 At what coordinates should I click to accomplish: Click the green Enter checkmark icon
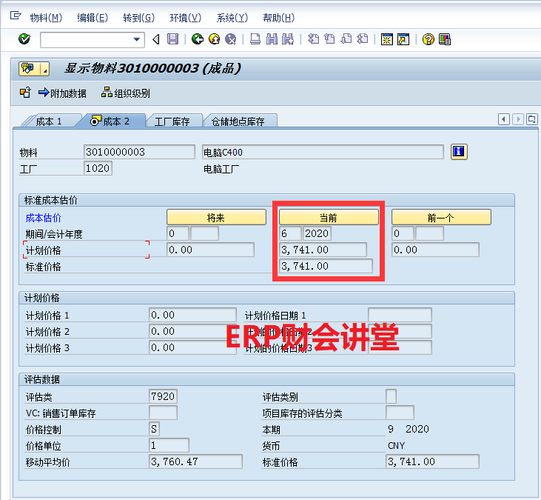click(24, 39)
